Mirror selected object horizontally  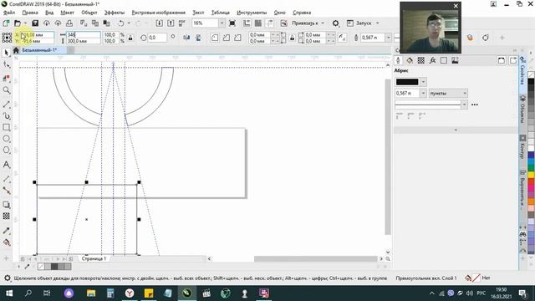186,38
